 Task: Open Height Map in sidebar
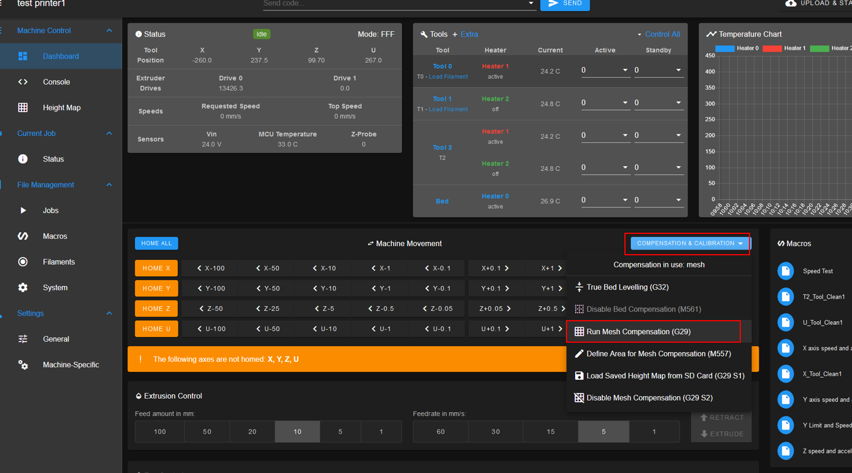click(61, 108)
